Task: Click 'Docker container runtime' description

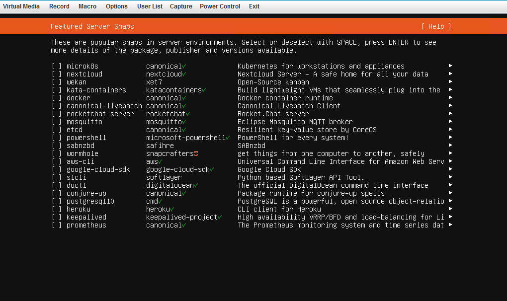Action: coord(285,98)
